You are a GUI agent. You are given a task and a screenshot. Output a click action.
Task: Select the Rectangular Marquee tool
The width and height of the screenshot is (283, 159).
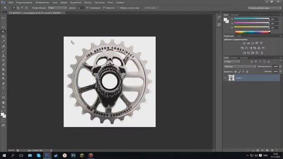point(3,23)
